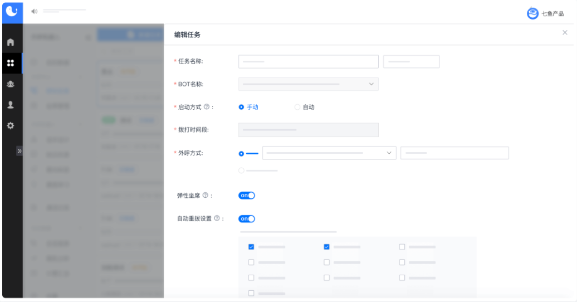Turn off the 弹性坐席 switch
This screenshot has width=577, height=302.
tap(247, 196)
